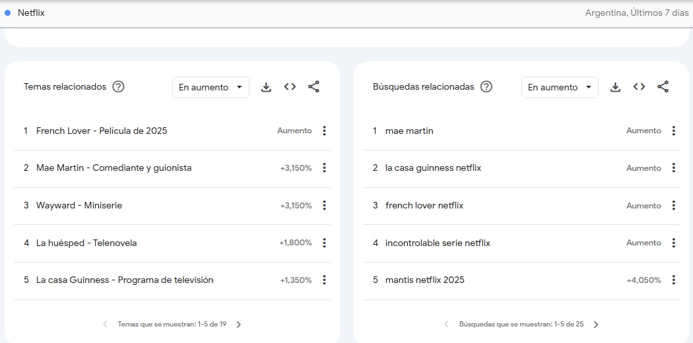
Task: Open more options for la casa guinness netflix
Action: [x=674, y=168]
